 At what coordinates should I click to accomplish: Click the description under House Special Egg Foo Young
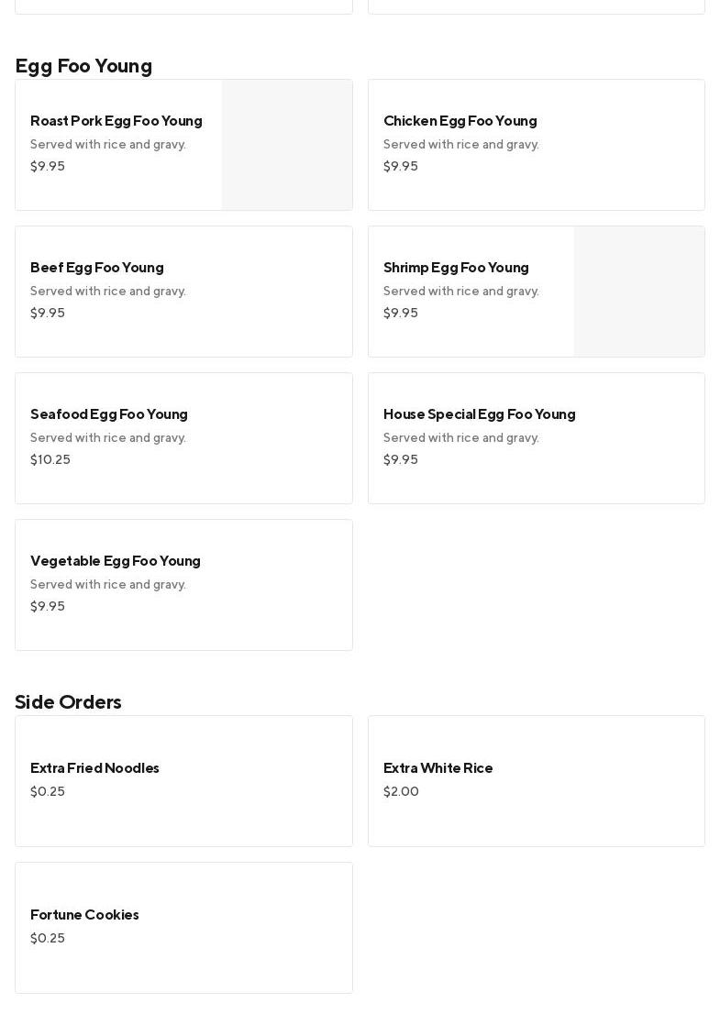pyautogui.click(x=461, y=438)
